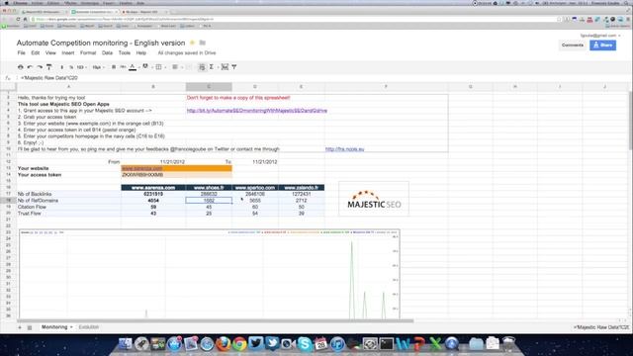This screenshot has width=633, height=356.
Task: Apply currency format with the $ icon
Action: [61, 67]
